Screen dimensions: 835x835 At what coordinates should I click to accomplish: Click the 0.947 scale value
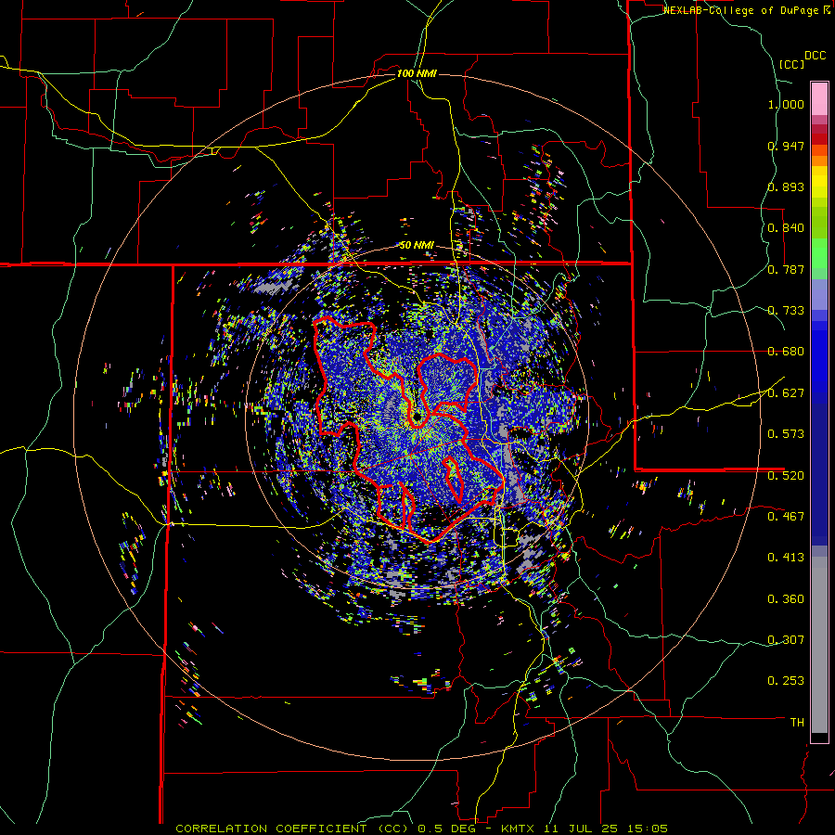(x=786, y=146)
